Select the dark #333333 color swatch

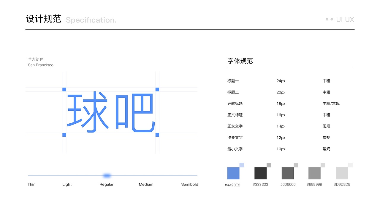[x=260, y=173]
